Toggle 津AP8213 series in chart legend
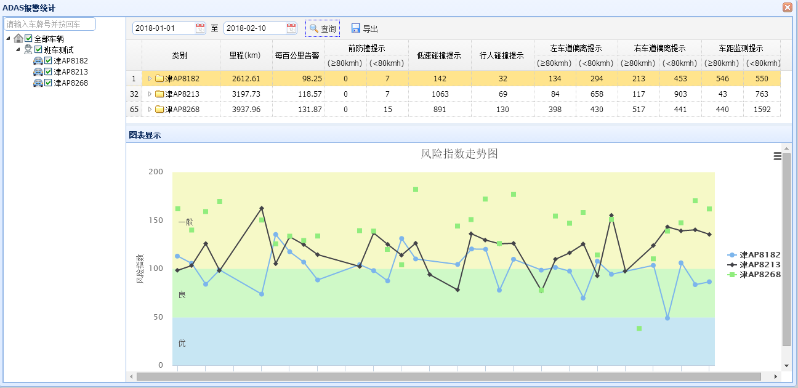The width and height of the screenshot is (798, 388). coord(760,265)
